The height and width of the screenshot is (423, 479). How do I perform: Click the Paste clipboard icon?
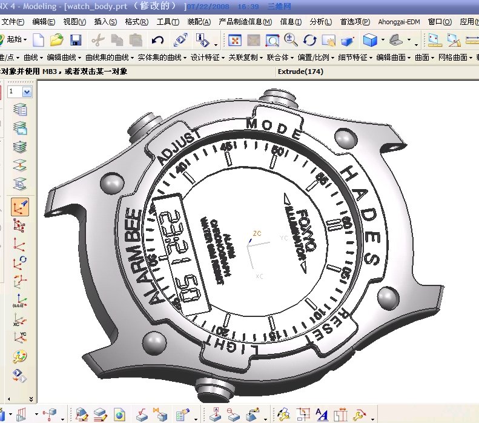coord(136,40)
